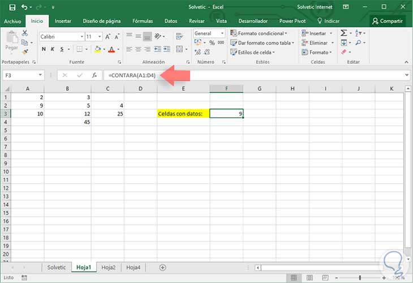This screenshot has width=413, height=283.
Task: Increase font size with the larger A
Action: point(107,37)
